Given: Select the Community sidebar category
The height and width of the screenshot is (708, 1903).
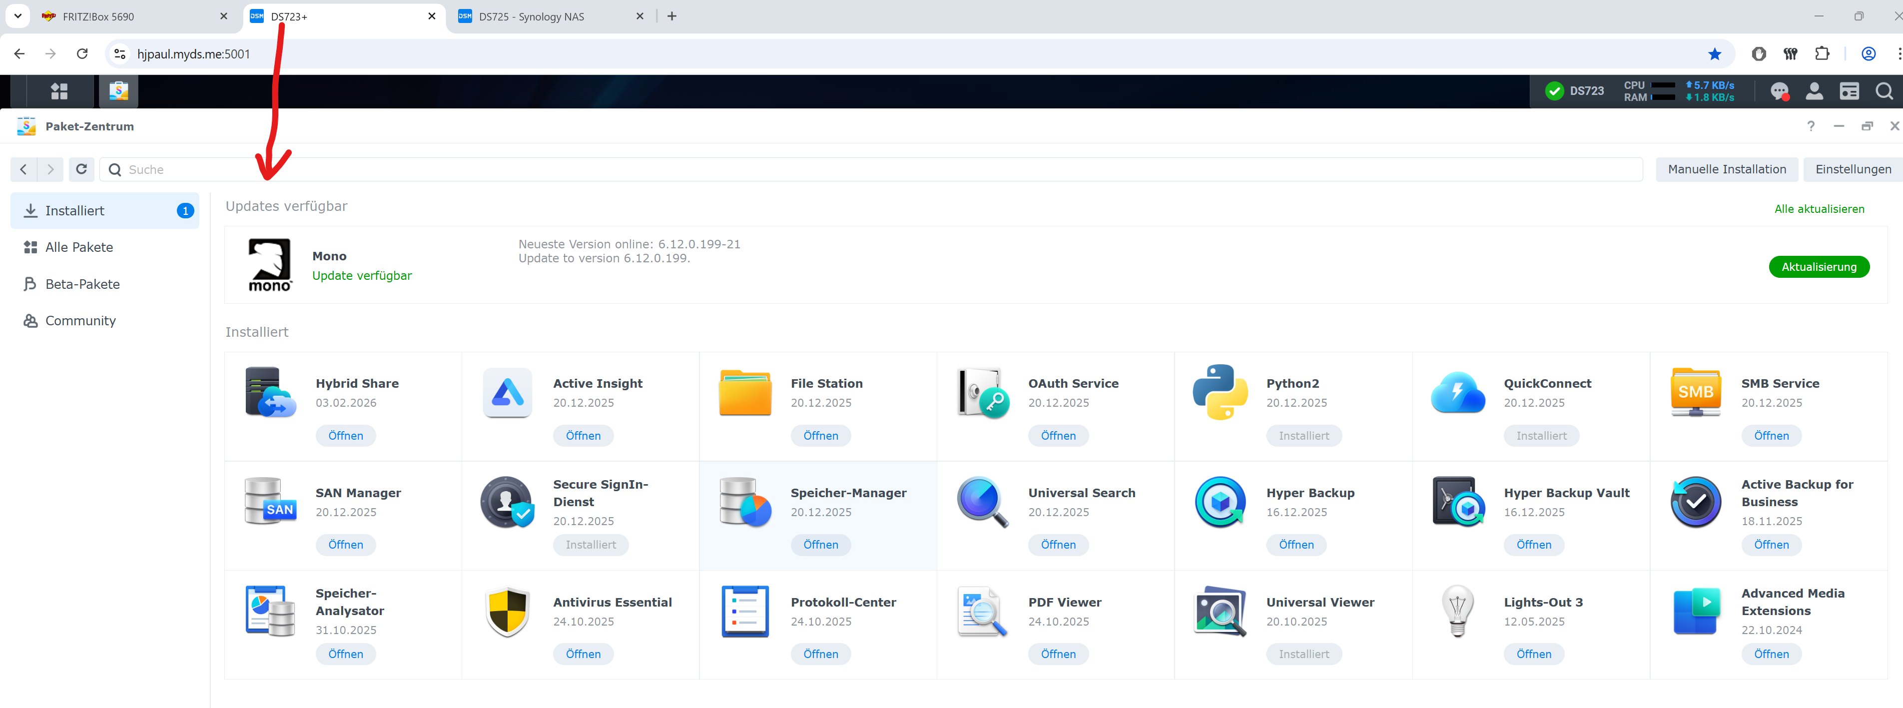Looking at the screenshot, I should click(x=80, y=321).
